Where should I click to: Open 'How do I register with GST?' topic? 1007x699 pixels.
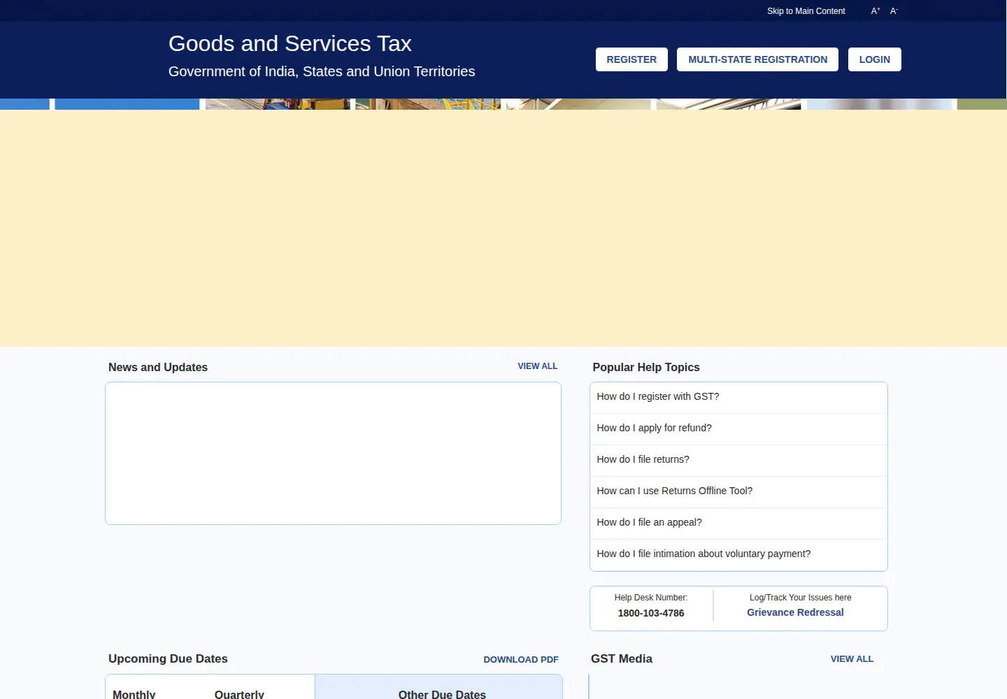pos(738,397)
